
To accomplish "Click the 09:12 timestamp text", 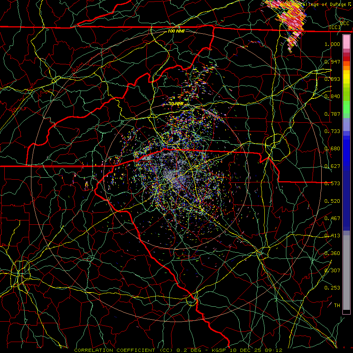I will coord(273,350).
